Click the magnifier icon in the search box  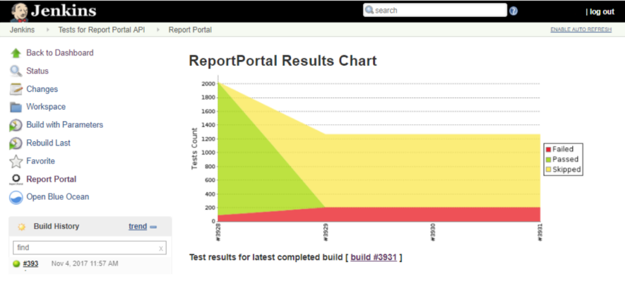369,10
